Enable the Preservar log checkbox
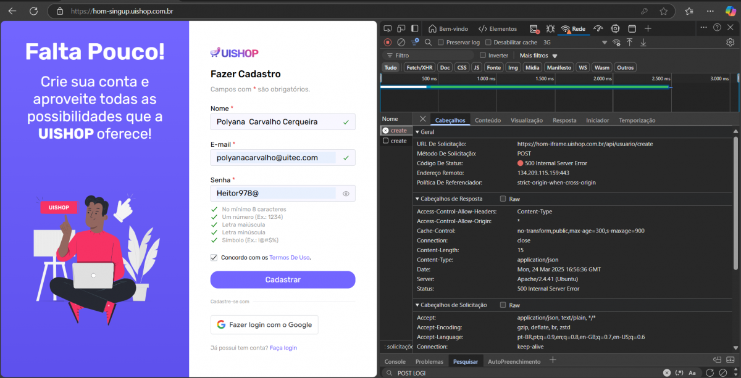The width and height of the screenshot is (741, 378). point(441,43)
